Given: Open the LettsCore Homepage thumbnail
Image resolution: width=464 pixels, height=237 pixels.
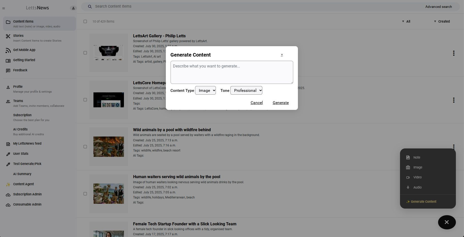Looking at the screenshot, I should pyautogui.click(x=109, y=100).
